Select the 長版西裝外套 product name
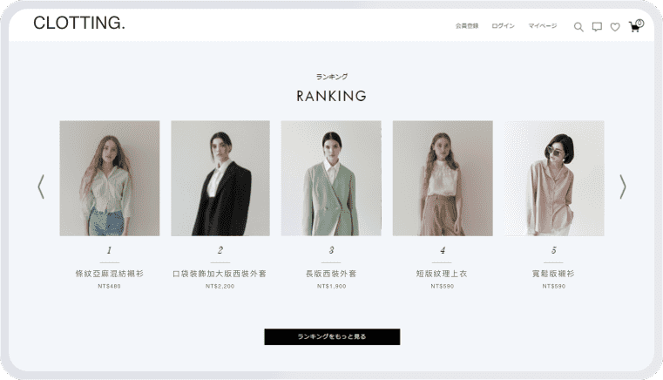Screen dimensions: 663x380 click(331, 274)
